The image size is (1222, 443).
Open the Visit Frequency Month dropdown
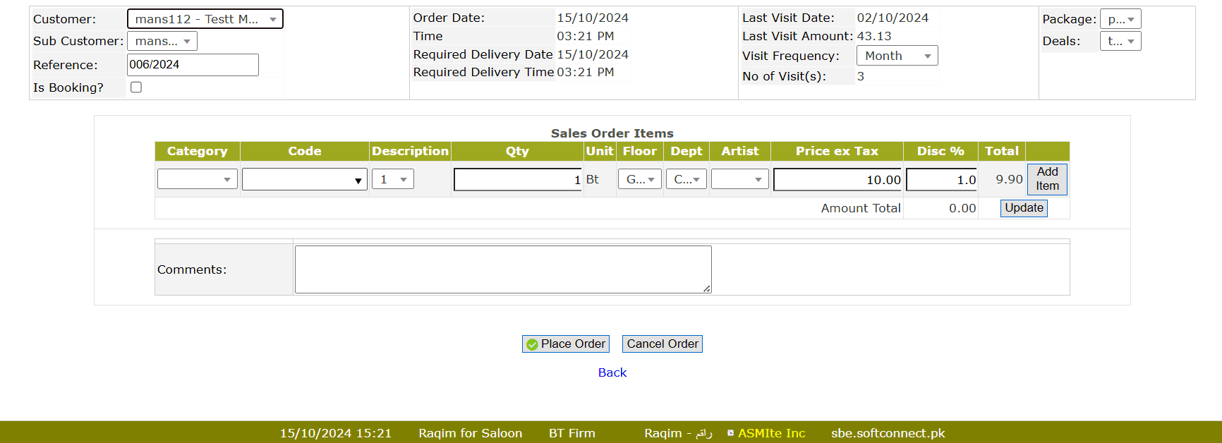click(897, 56)
